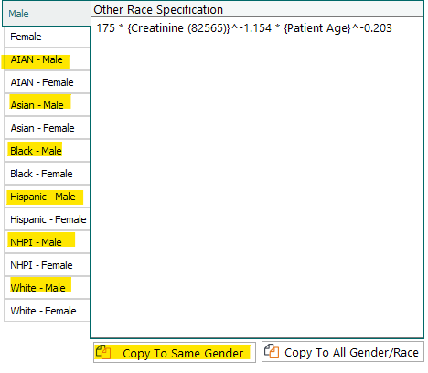Open White - Female specification
This screenshot has width=428, height=373.
47,311
